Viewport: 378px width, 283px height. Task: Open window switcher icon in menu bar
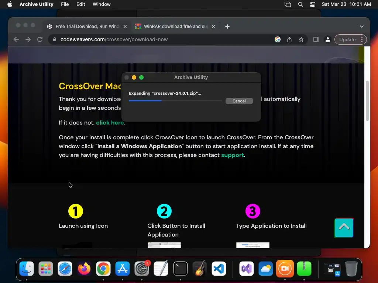point(288,4)
